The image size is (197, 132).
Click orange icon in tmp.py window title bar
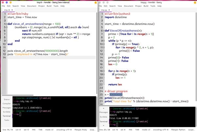(195, 3)
